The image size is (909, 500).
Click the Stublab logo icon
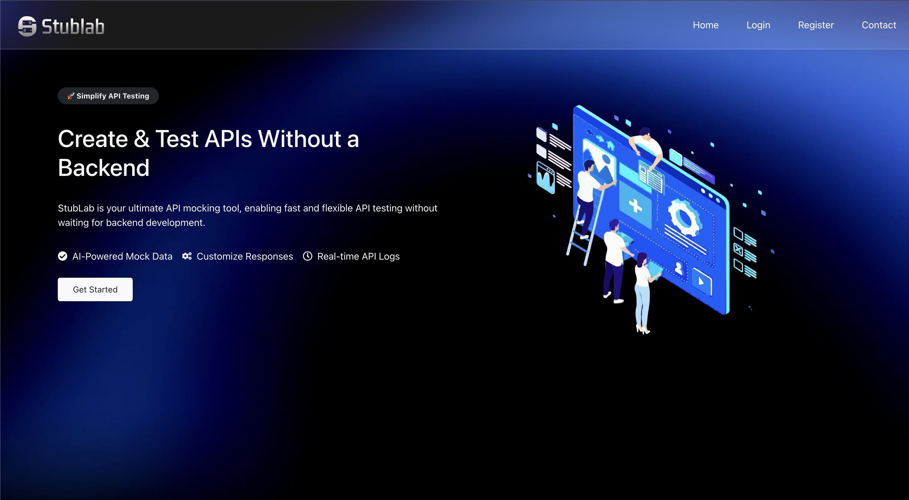pos(27,26)
